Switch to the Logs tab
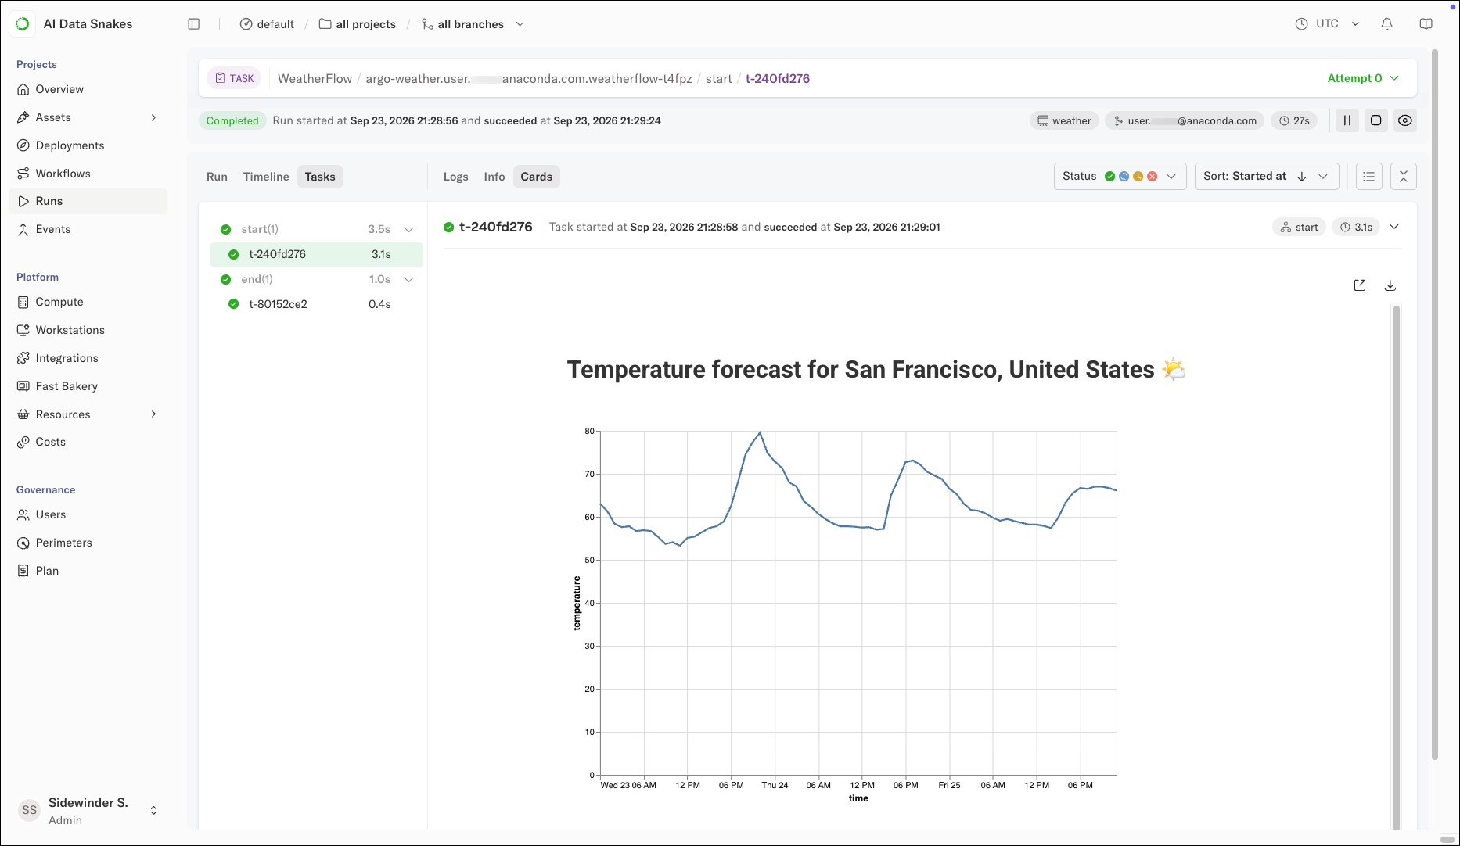 coord(455,177)
